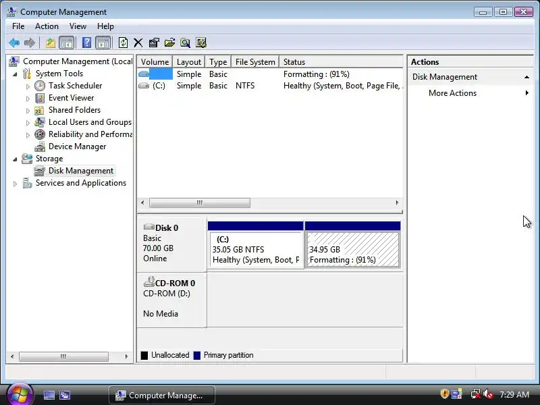The height and width of the screenshot is (405, 540).
Task: Select Shared Folders in the tree
Action: (74, 110)
